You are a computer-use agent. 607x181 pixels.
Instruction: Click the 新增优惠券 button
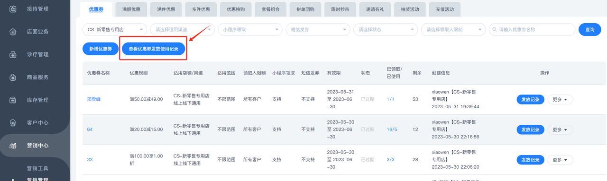coord(101,49)
